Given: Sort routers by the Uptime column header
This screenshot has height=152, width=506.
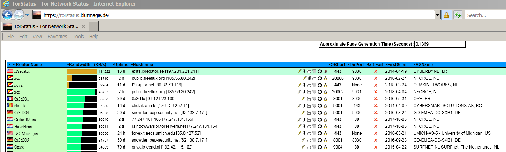Looking at the screenshot, I should pyautogui.click(x=121, y=65).
